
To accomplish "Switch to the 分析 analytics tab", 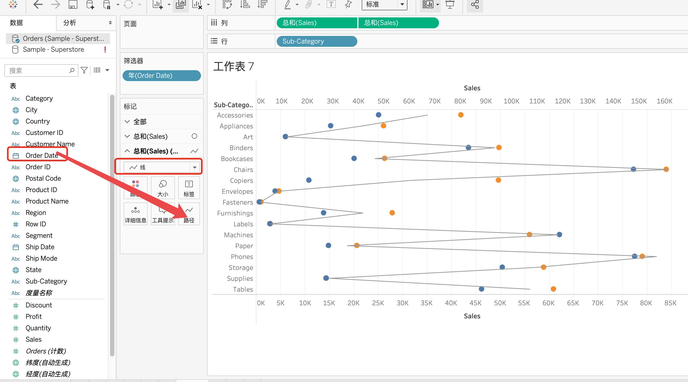I will (x=70, y=23).
